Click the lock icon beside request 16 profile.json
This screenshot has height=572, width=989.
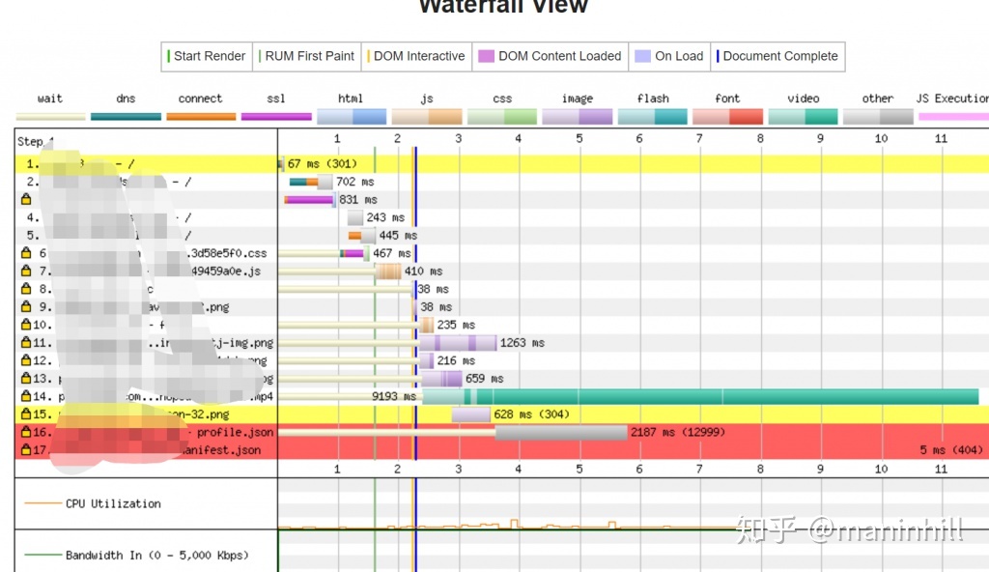tap(26, 433)
